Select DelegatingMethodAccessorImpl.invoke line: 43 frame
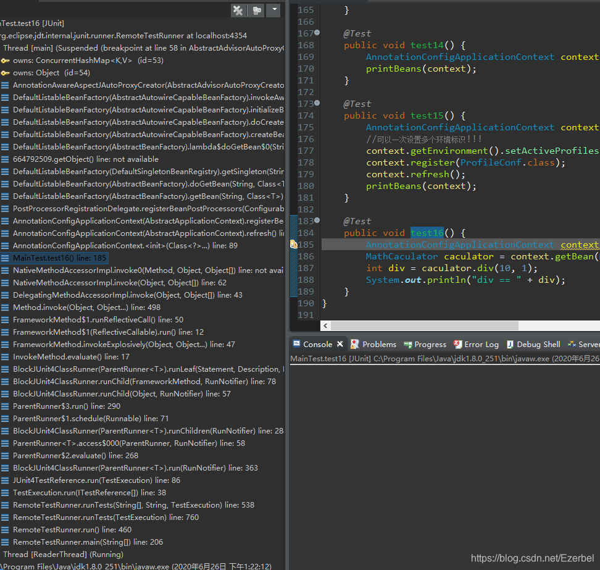The height and width of the screenshot is (570, 600). coord(128,295)
